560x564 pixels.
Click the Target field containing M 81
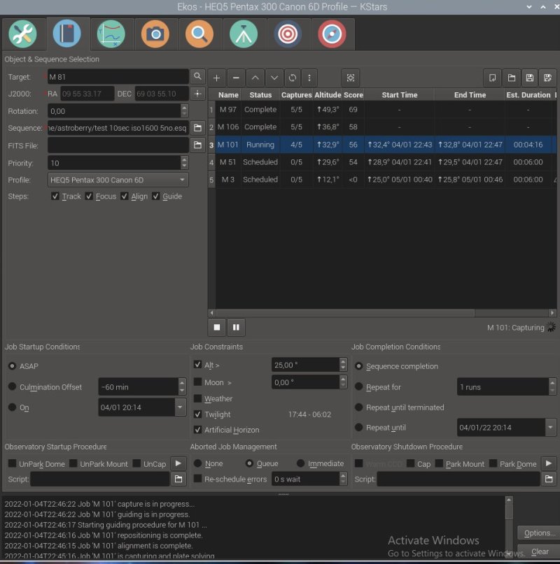(x=118, y=77)
